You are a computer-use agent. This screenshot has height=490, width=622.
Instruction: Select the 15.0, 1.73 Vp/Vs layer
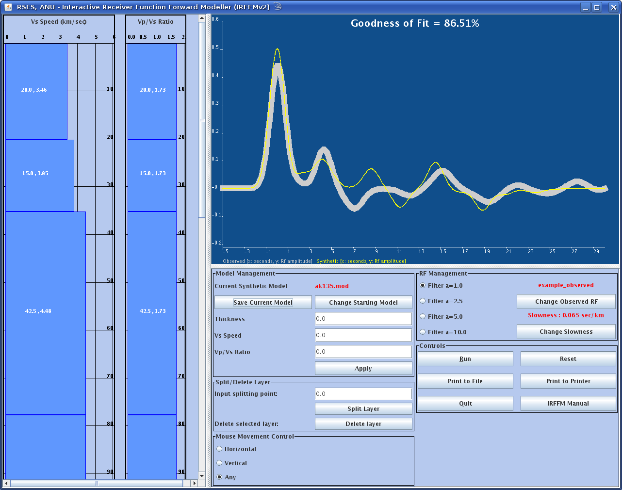click(x=152, y=176)
